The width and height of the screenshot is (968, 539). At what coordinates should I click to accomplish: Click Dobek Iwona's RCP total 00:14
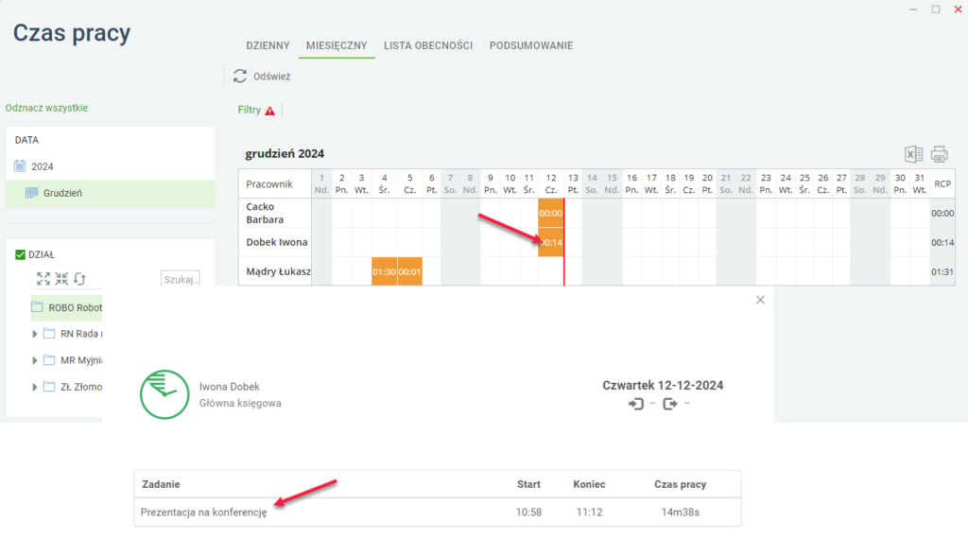click(942, 243)
